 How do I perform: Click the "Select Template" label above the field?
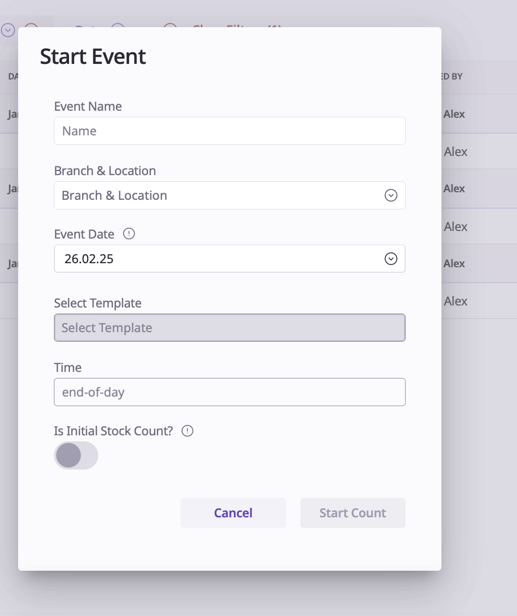(98, 303)
